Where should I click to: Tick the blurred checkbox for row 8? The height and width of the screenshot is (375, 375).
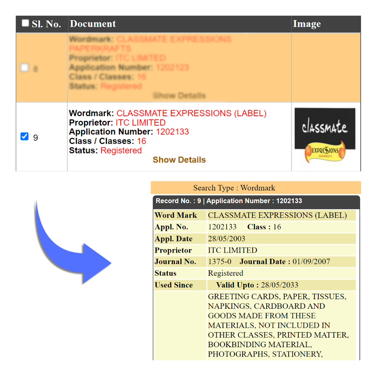pyautogui.click(x=25, y=68)
